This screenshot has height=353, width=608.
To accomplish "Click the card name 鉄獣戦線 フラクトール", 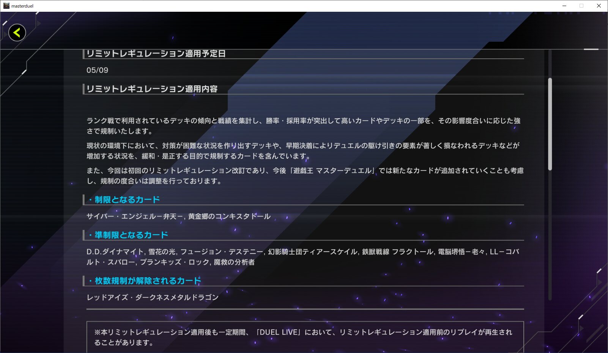I will (x=398, y=251).
